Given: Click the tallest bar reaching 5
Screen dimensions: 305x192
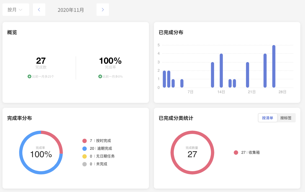Looking at the screenshot, I should [x=274, y=66].
